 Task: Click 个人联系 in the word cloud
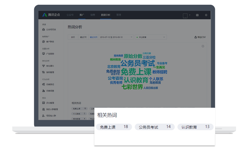[156, 79]
